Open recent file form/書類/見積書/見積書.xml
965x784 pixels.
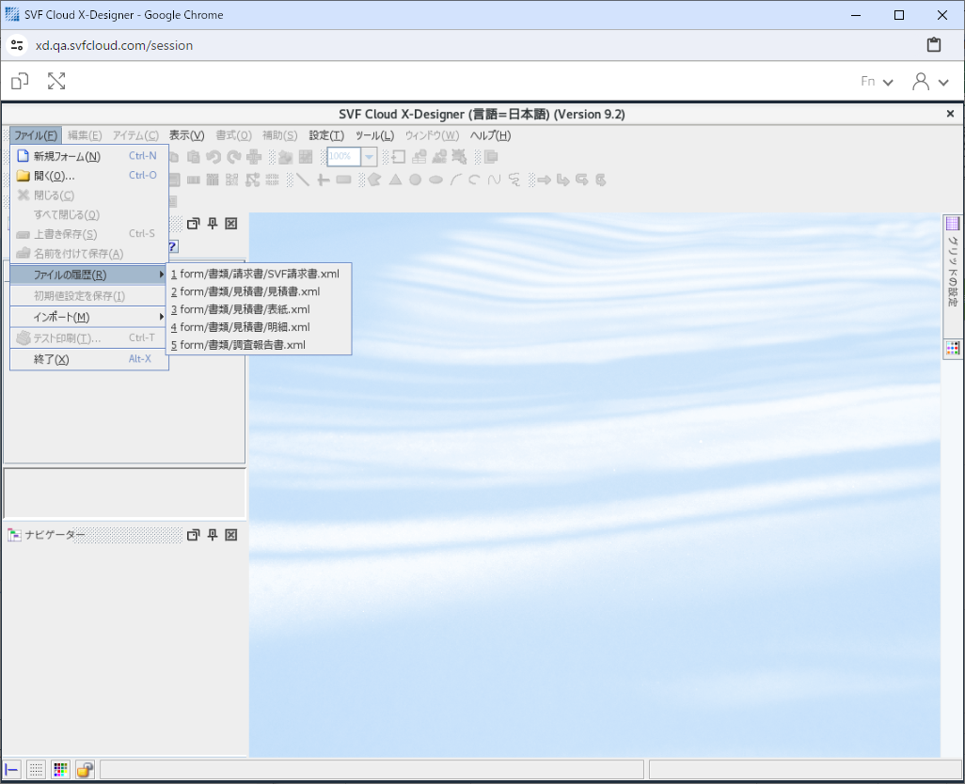point(259,291)
